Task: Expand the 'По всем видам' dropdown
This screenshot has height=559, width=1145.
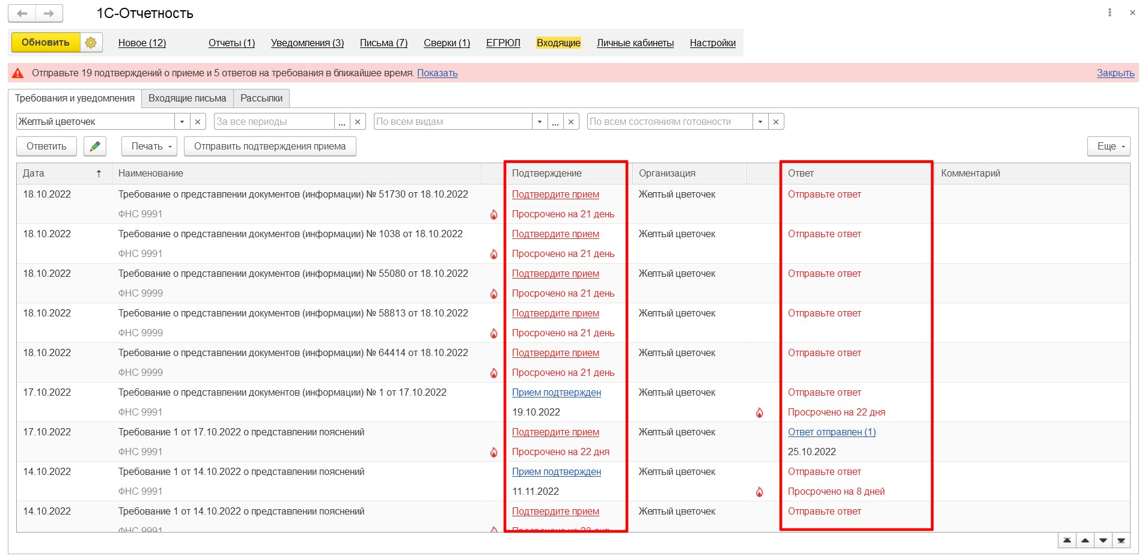Action: [540, 121]
